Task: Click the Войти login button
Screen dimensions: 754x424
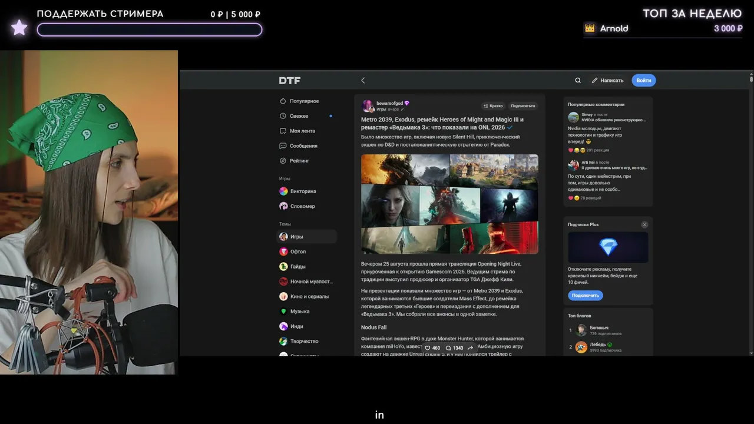Action: pyautogui.click(x=644, y=81)
